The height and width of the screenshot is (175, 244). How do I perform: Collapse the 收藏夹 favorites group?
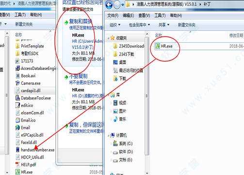[108, 38]
